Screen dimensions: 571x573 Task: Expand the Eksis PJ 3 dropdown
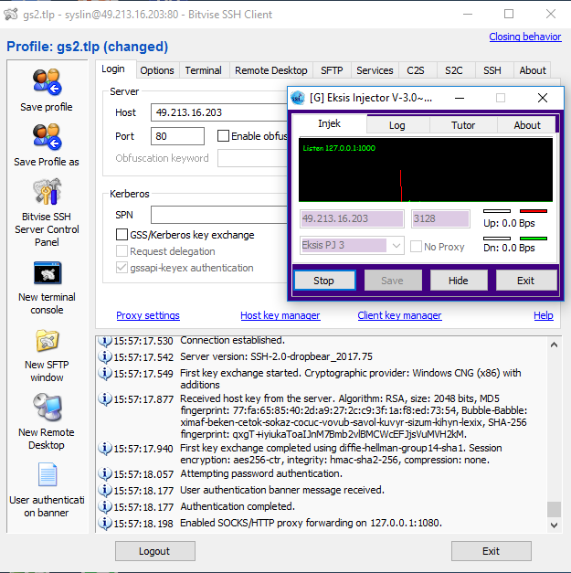[397, 245]
